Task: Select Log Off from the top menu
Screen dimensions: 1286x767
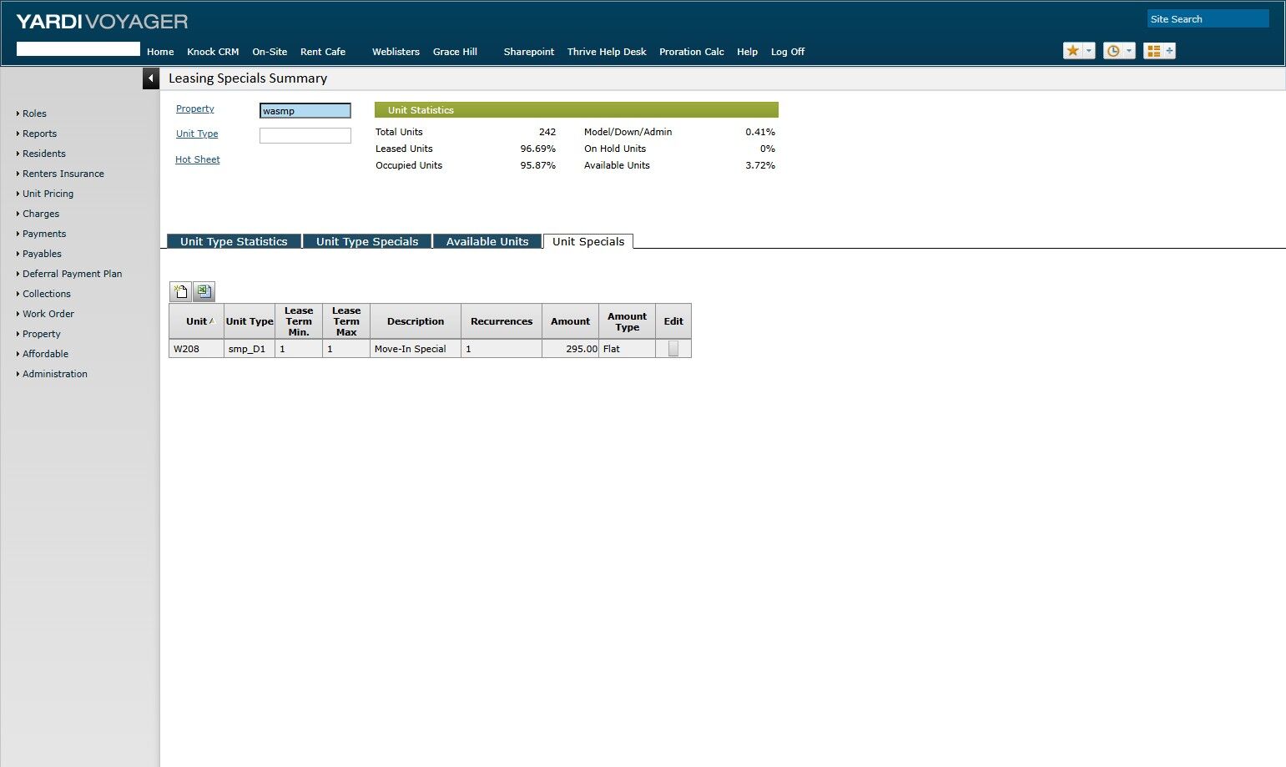Action: (x=787, y=51)
